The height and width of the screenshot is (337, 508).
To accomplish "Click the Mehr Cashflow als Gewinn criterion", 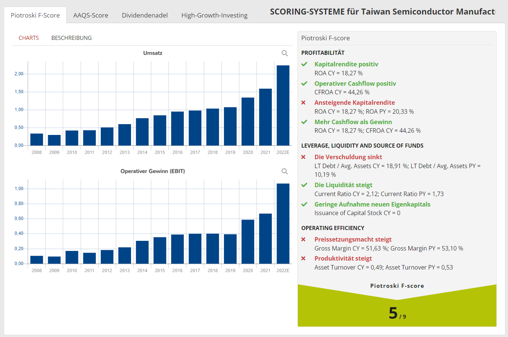I will coord(353,122).
